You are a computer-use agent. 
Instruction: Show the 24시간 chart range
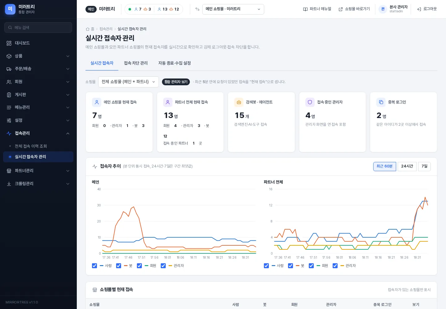[407, 166]
